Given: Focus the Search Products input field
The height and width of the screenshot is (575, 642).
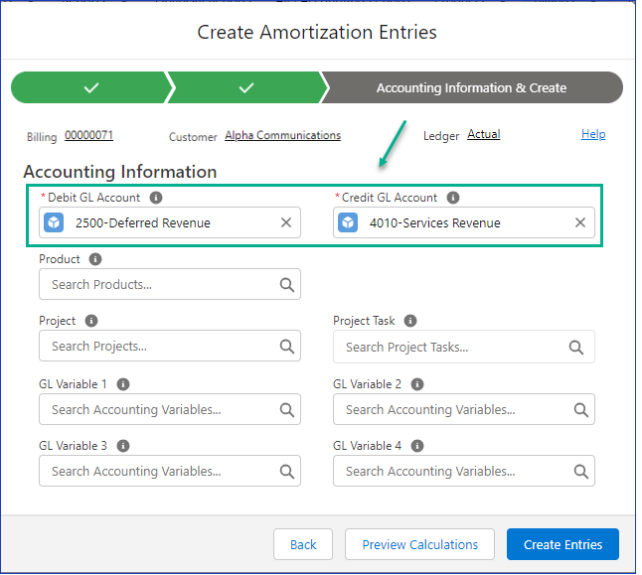Looking at the screenshot, I should [x=170, y=284].
